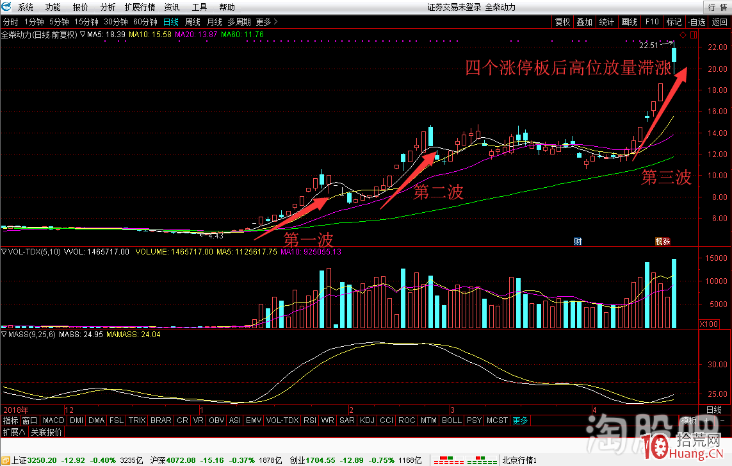Switch the indicator to MACD
732x466 pixels.
[54, 420]
